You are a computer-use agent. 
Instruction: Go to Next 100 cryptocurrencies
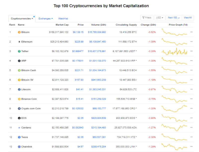click(x=174, y=18)
